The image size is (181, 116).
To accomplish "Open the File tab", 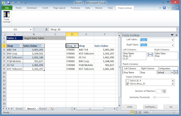I will pos(7,8).
